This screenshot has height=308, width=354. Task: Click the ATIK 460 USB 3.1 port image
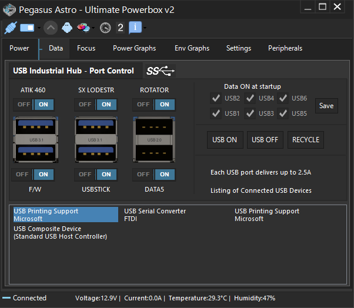[36, 139]
